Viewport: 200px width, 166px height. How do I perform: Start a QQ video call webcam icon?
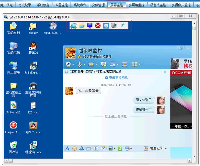pos(68,64)
